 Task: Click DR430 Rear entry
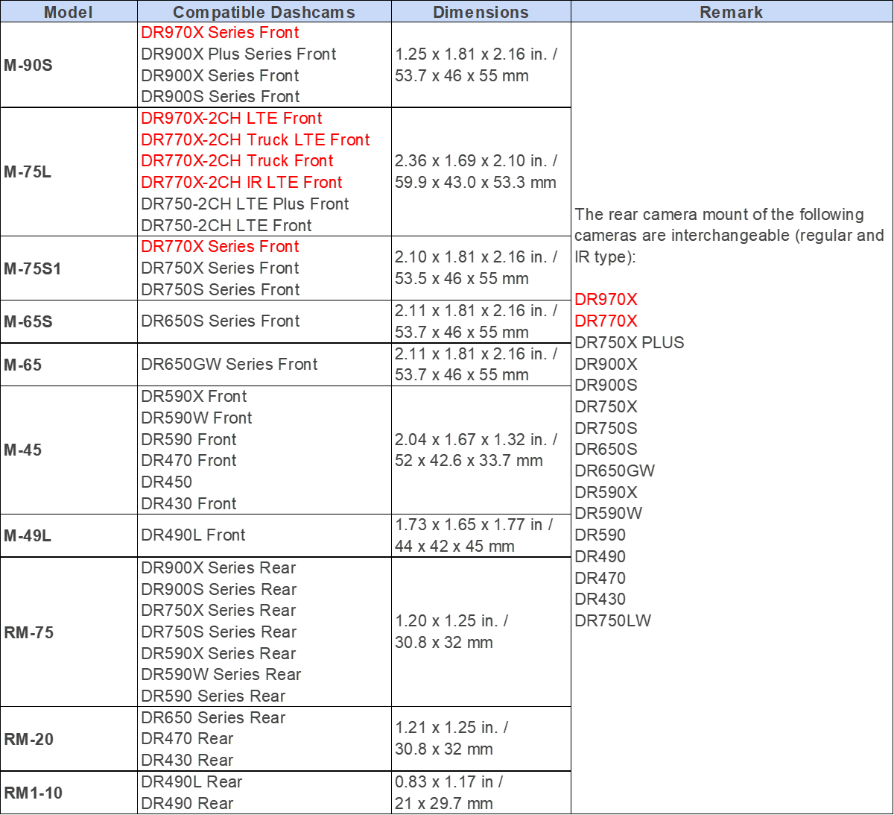(x=187, y=761)
